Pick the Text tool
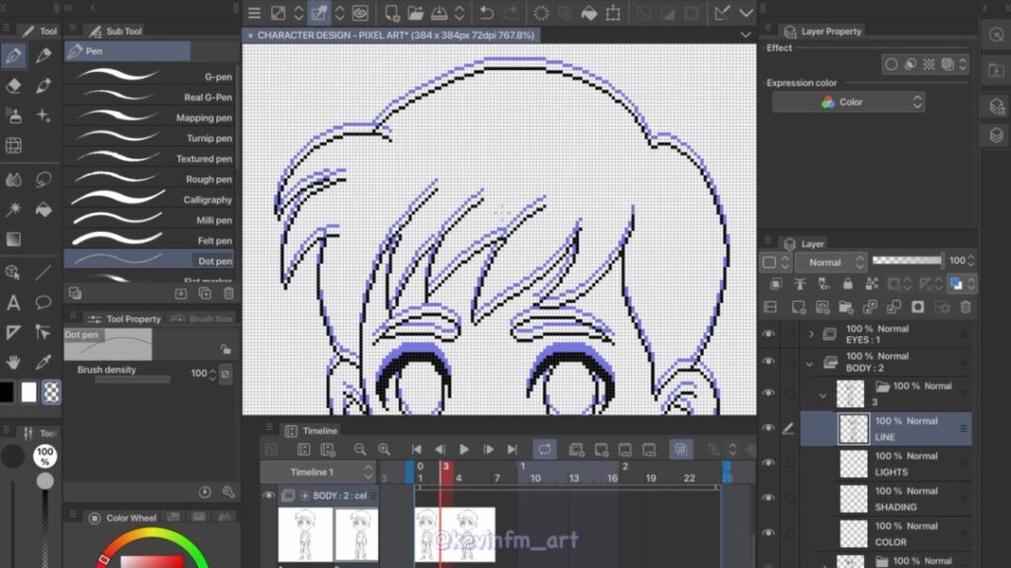Image resolution: width=1011 pixels, height=568 pixels. (x=14, y=302)
